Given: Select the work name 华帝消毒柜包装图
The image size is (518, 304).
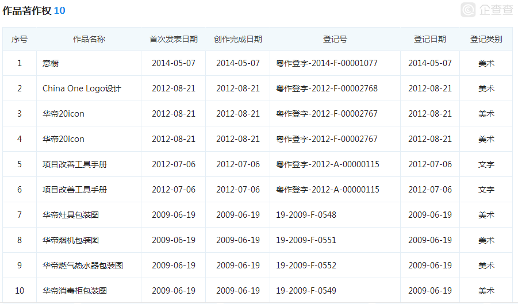Looking at the screenshot, I should (x=75, y=291).
